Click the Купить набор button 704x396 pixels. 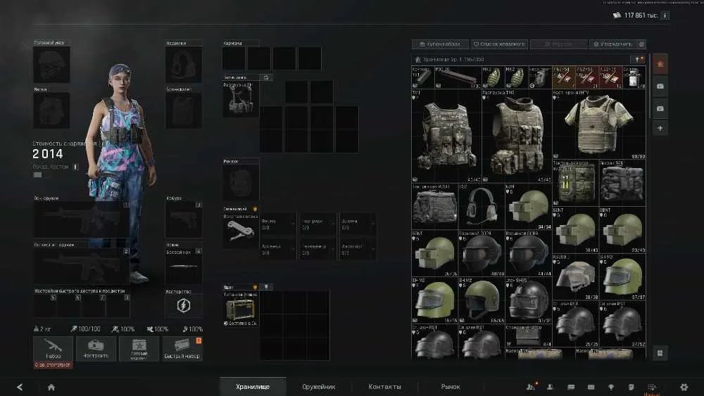(x=439, y=44)
